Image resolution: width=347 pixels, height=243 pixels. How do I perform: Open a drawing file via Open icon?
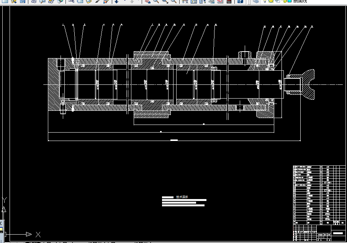tap(14, 1)
